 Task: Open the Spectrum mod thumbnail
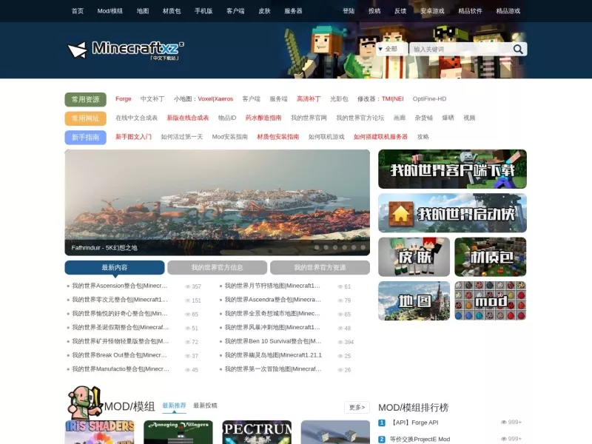[x=257, y=432]
